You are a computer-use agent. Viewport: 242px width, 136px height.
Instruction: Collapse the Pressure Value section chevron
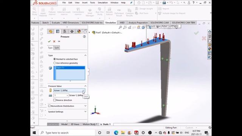(x=85, y=86)
